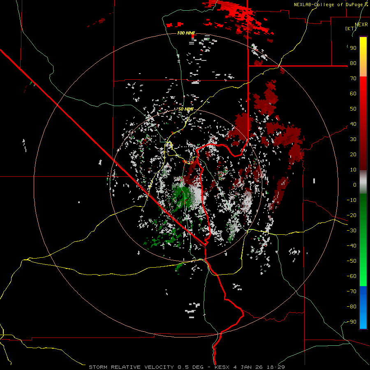The image size is (370, 370).
Task: Select the -70 value on velocity scale
Action: pyautogui.click(x=351, y=291)
